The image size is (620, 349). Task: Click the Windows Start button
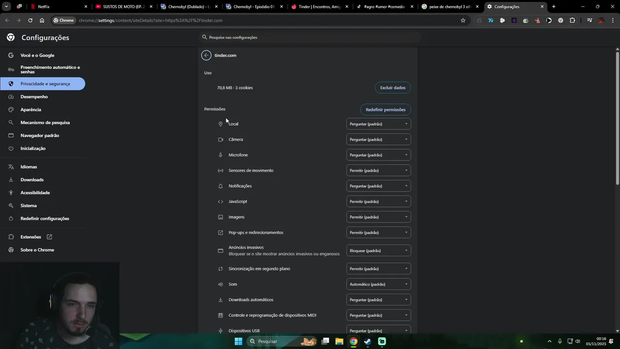pyautogui.click(x=238, y=341)
